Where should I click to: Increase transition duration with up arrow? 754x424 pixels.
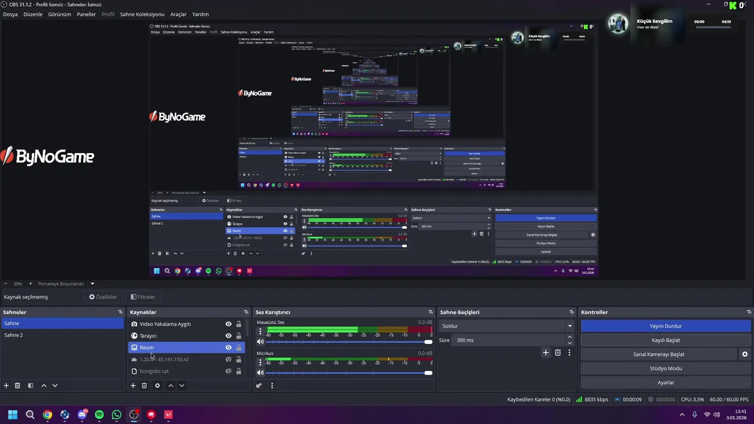(569, 337)
